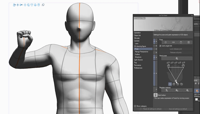The height and width of the screenshot is (114, 200).
Task: Toggle eye visibility for Lock/release joint
Action: tap(154, 49)
